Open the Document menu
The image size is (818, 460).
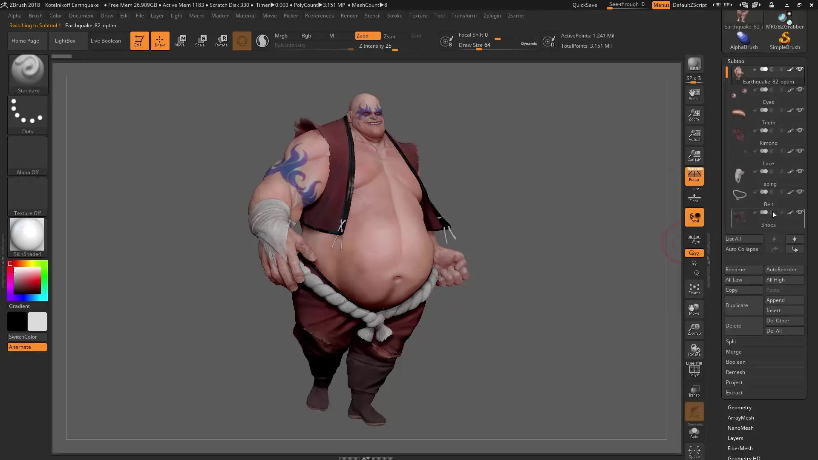(x=81, y=16)
